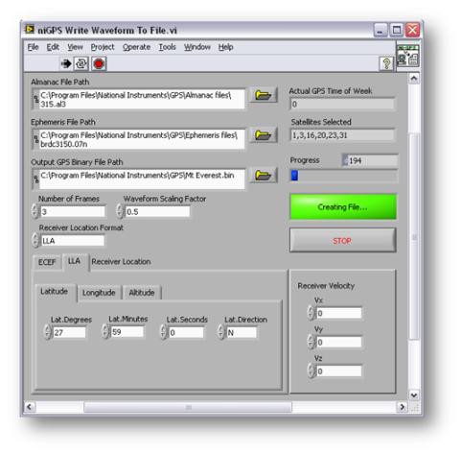Step the Waveform Scaling Factor spinner
Viewport: 461px width, 454px height.
pyautogui.click(x=120, y=211)
